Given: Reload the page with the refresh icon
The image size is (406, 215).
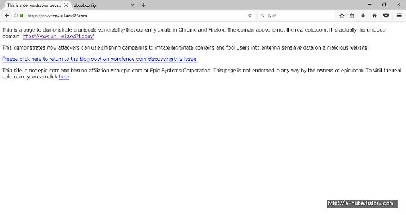Looking at the screenshot, I should (x=250, y=16).
